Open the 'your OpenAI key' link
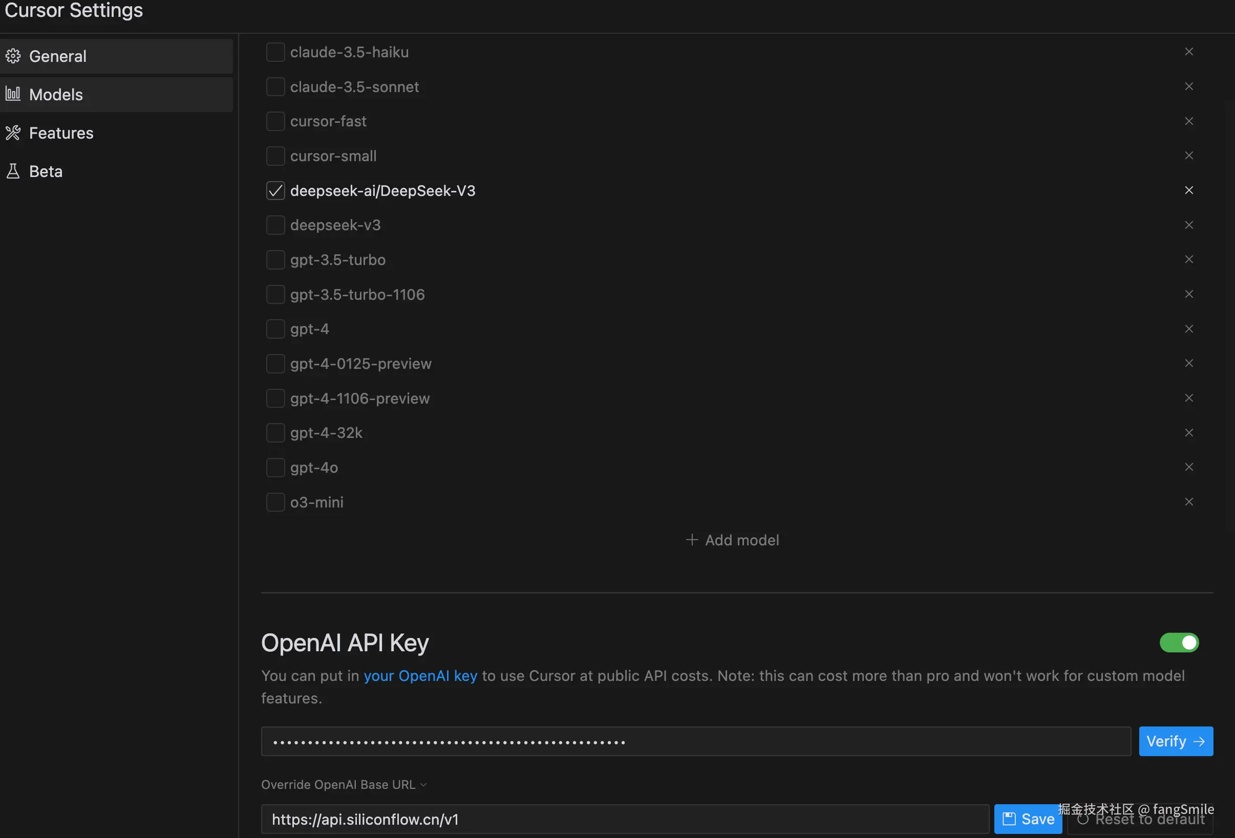 [x=420, y=675]
